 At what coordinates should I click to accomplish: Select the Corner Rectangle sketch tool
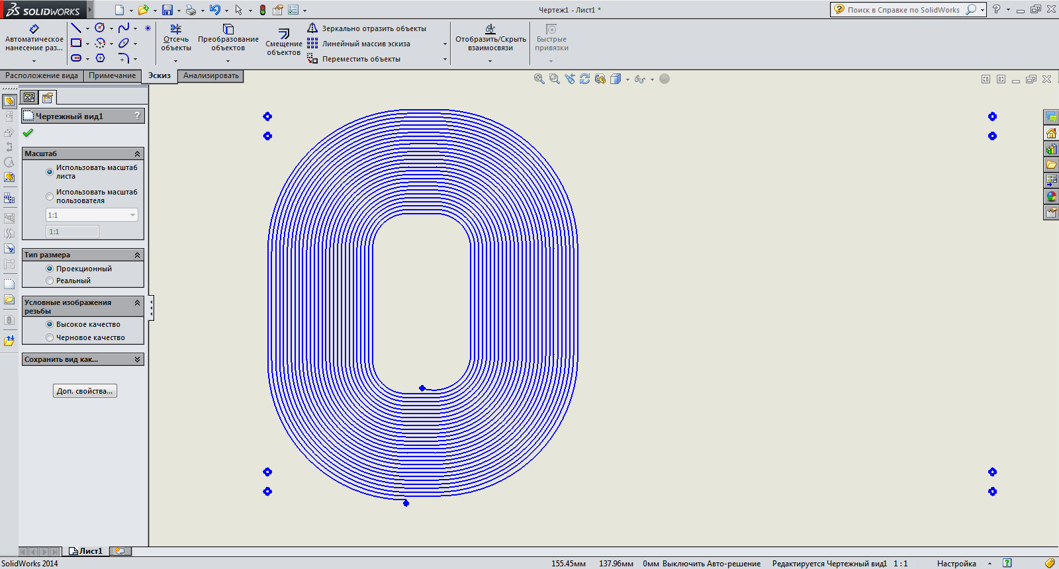tap(76, 43)
